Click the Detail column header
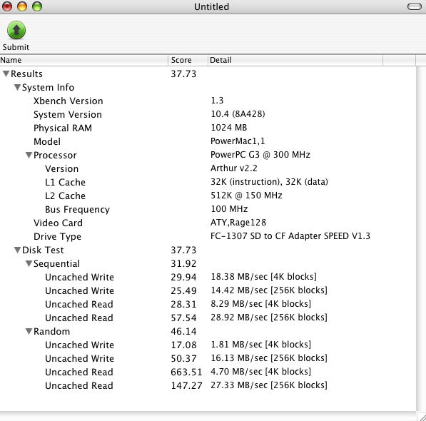The image size is (426, 421). point(295,60)
